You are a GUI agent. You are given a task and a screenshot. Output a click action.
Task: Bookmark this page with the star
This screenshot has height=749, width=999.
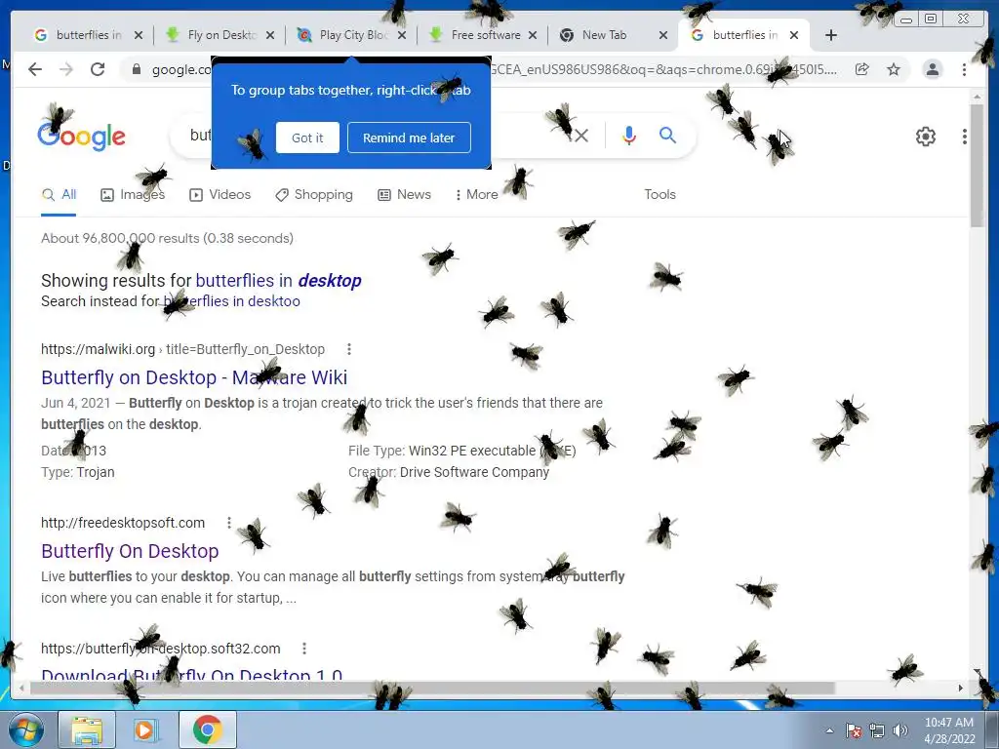click(894, 69)
